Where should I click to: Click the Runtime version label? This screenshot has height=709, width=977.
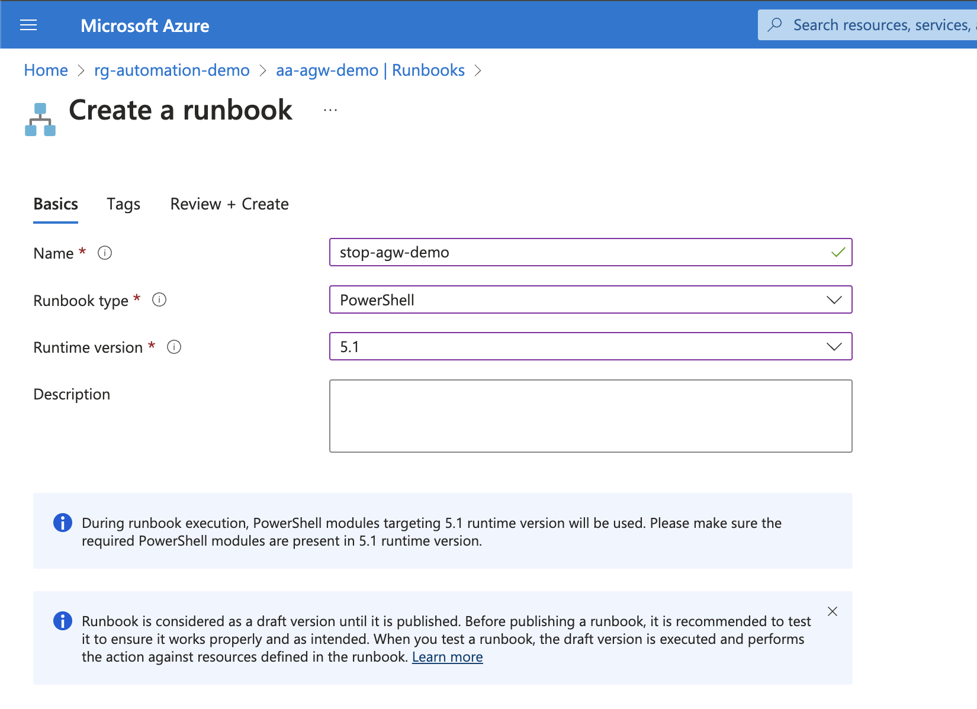pyautogui.click(x=88, y=347)
